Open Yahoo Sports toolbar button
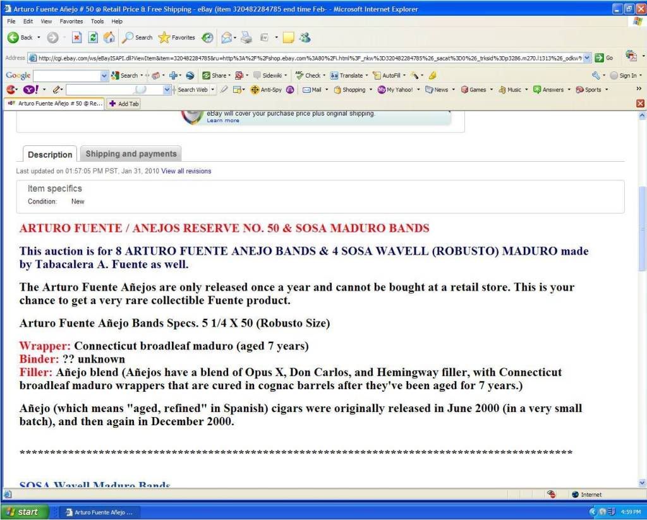The image size is (647, 520). (588, 90)
